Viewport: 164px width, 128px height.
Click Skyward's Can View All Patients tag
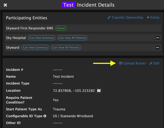tap(66, 47)
